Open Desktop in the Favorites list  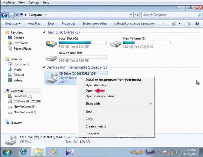[19, 38]
